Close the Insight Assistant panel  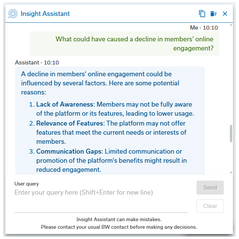coord(225,14)
